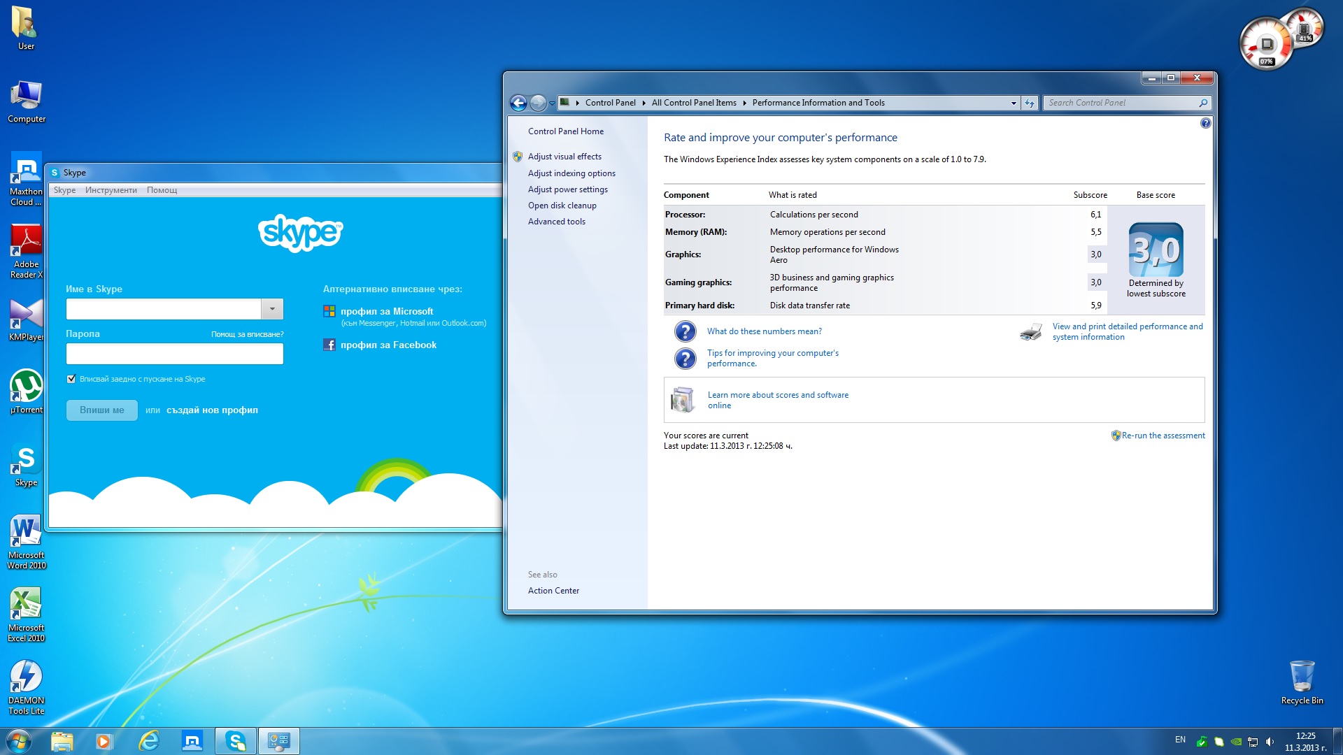Click the Internet Explorer taskbar icon
This screenshot has width=1343, height=755.
149,741
